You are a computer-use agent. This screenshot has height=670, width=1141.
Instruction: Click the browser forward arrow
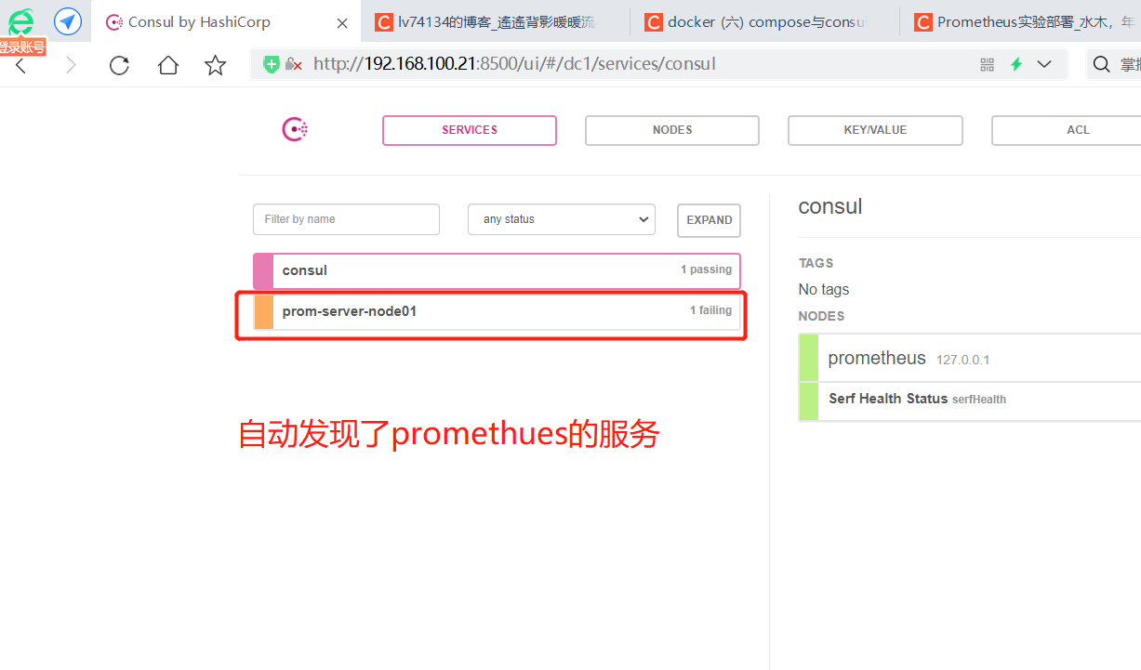pyautogui.click(x=71, y=65)
